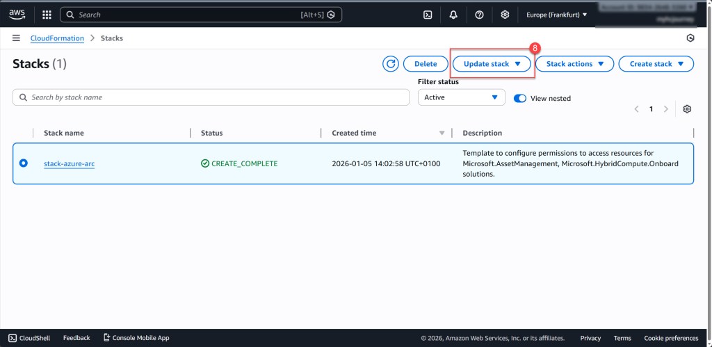Refresh the stacks list
The width and height of the screenshot is (712, 347).
391,64
